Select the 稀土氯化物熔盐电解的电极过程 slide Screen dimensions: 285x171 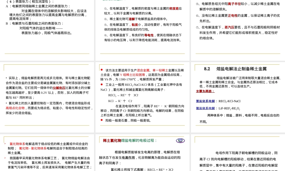[x=142, y=152]
